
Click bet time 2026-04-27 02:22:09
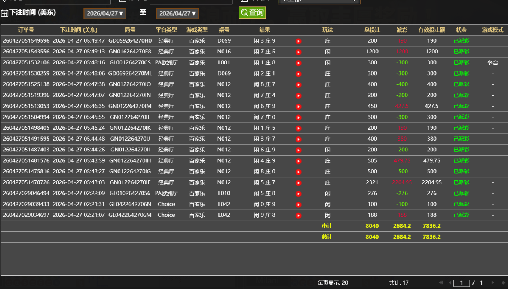tap(79, 193)
